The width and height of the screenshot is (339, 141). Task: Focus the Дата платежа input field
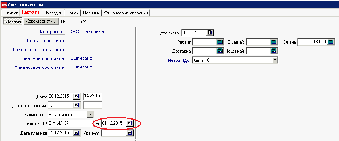point(61,133)
